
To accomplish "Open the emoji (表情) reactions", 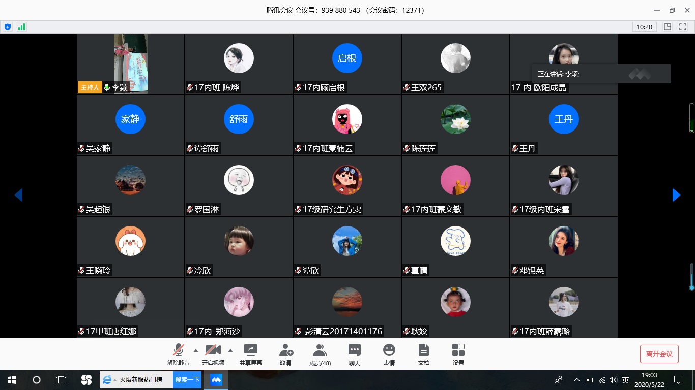I will [x=389, y=354].
